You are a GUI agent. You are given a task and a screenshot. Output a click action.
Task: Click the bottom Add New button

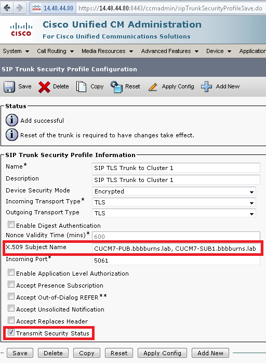(210, 353)
